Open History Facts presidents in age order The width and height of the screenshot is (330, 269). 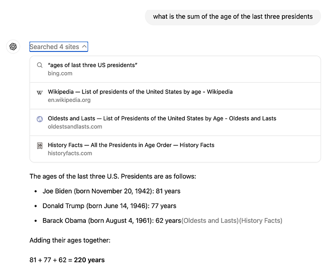(131, 145)
